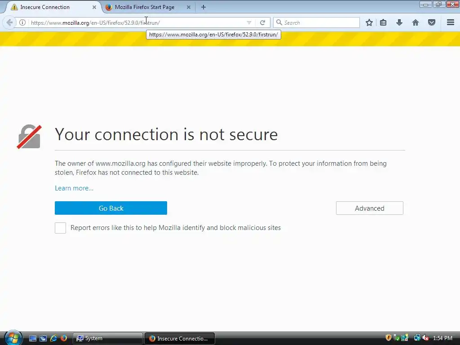Restore down the Firefox window
This screenshot has width=460, height=345.
click(x=439, y=4)
